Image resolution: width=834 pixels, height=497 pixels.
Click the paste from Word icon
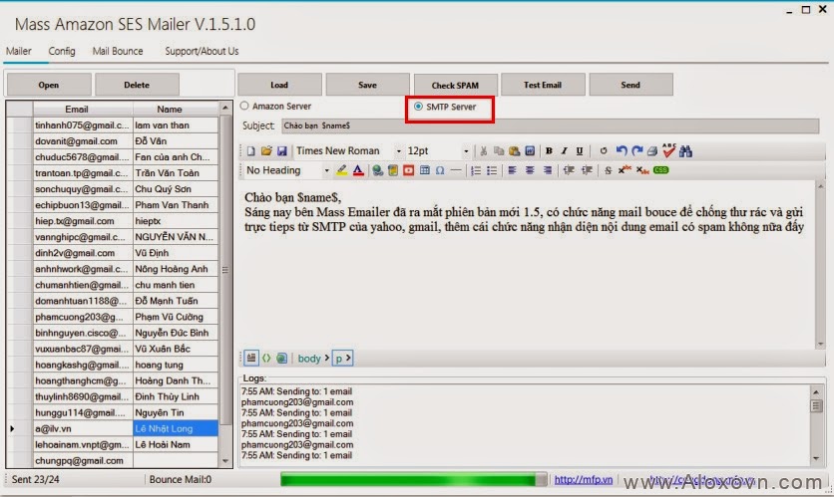[x=530, y=151]
